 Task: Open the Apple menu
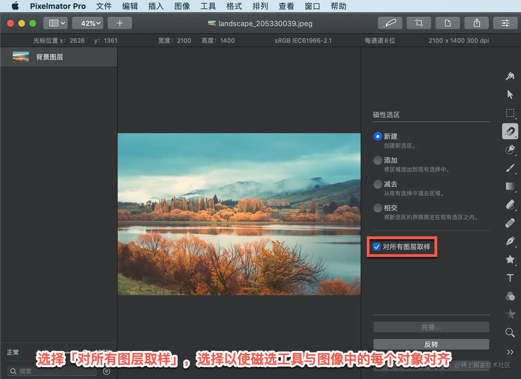15,6
